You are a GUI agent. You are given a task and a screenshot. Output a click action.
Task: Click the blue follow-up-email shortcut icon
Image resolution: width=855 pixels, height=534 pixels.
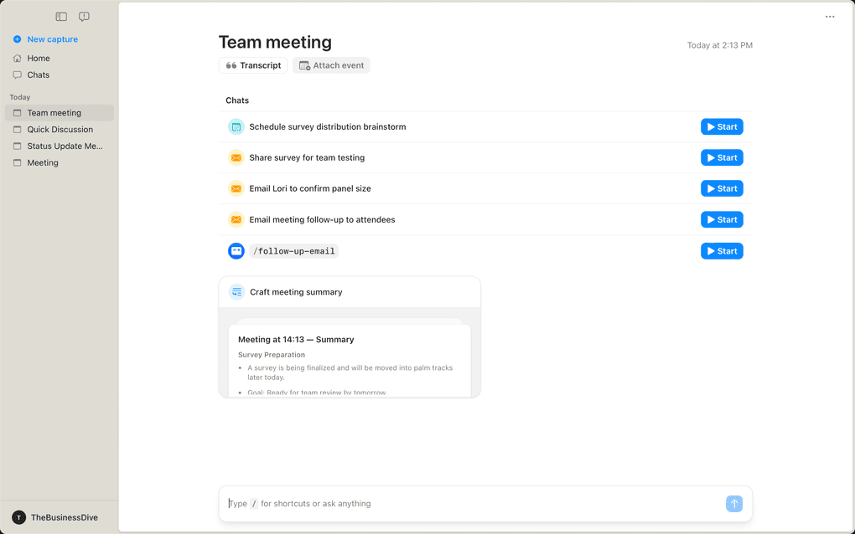point(236,251)
